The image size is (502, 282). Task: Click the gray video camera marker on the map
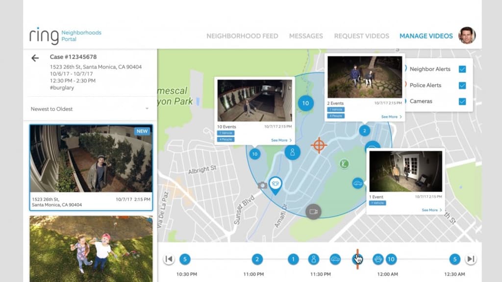(x=313, y=211)
